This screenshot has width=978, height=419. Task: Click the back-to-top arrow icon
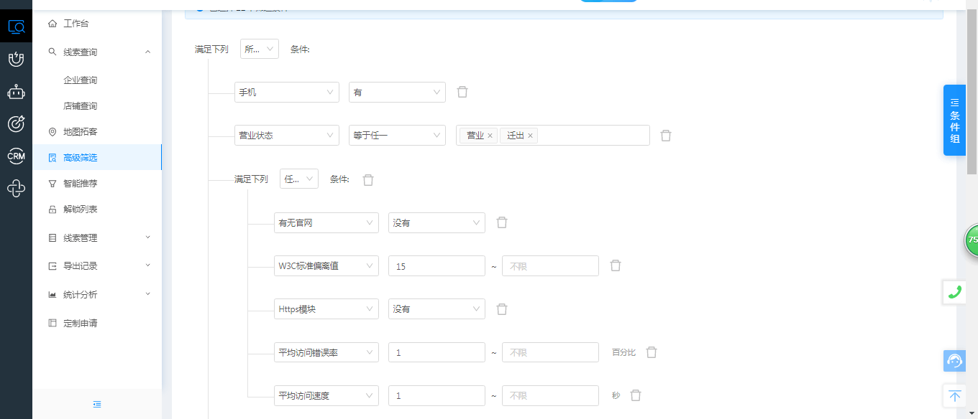coord(954,395)
